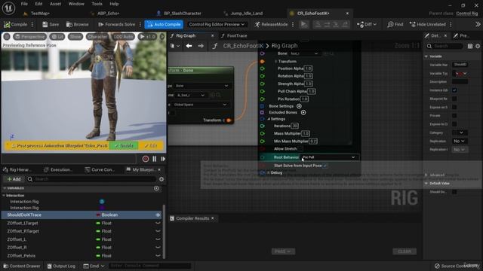The image size is (483, 271).
Task: Switch to the Execution Stack tab
Action: coord(58,169)
